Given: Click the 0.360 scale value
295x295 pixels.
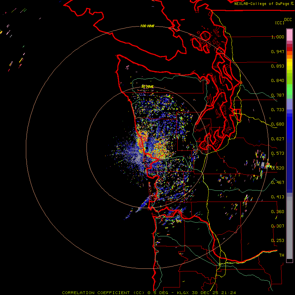Looking at the screenshot, I should point(278,212).
